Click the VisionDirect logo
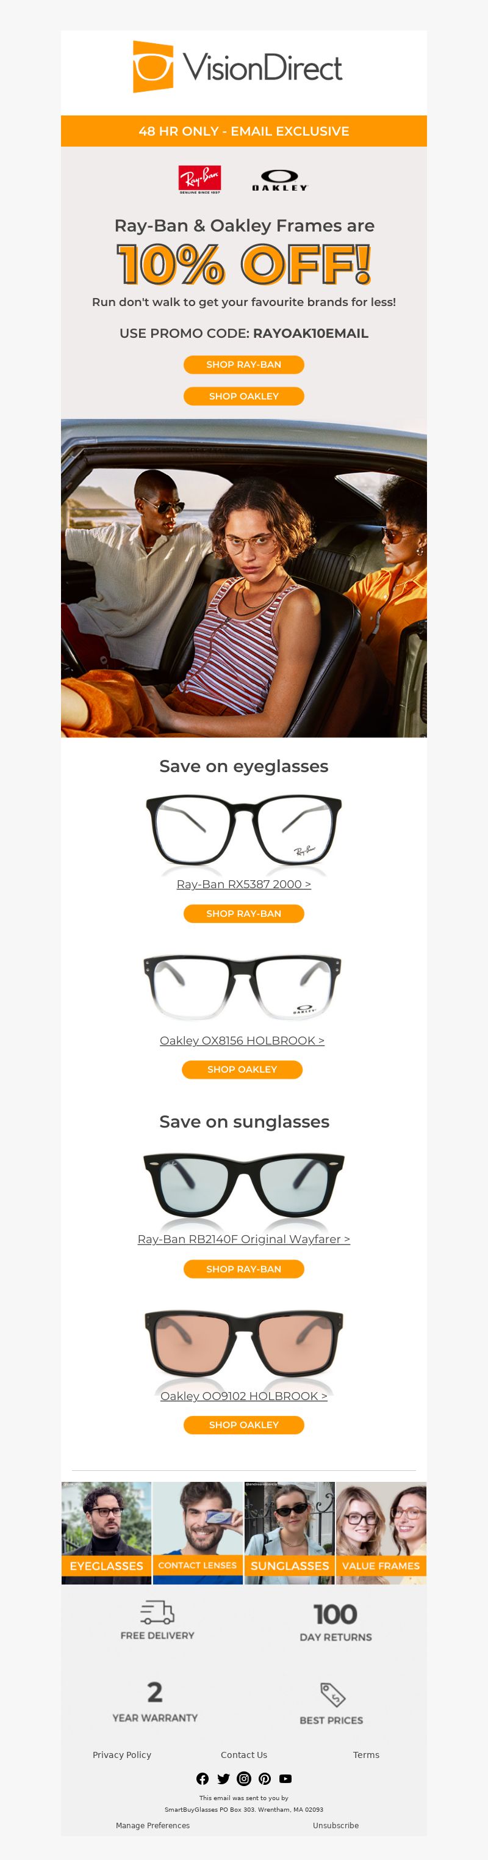 238,67
